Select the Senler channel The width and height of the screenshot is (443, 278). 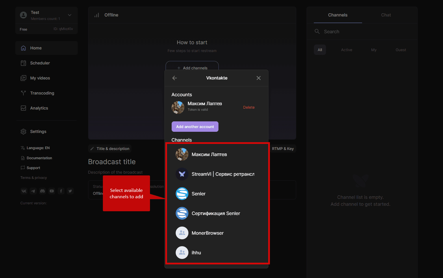click(x=217, y=194)
